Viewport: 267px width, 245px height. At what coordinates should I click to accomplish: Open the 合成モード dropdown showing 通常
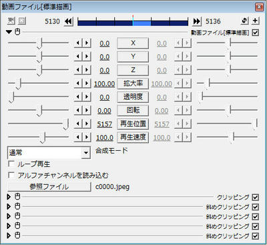point(49,153)
